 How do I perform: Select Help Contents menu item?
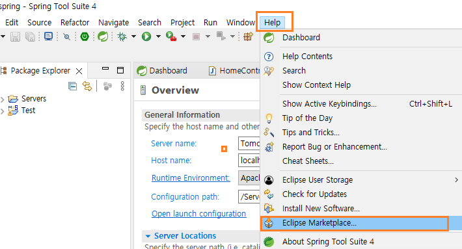pyautogui.click(x=361, y=56)
